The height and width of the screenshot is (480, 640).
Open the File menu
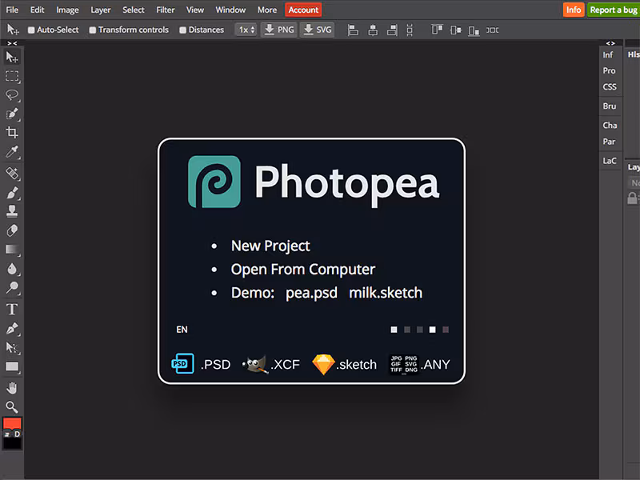[12, 10]
